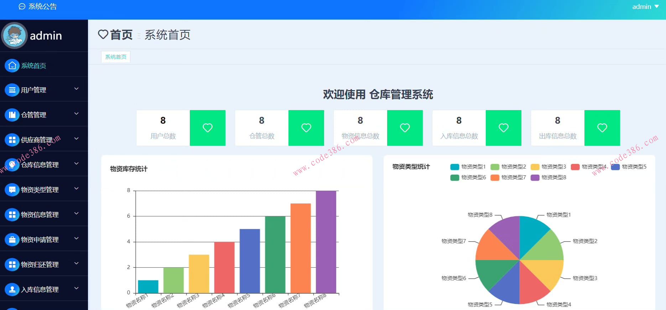Click heart icon on 出库信息总数 card
Screen dimensions: 666x310
pyautogui.click(x=602, y=128)
